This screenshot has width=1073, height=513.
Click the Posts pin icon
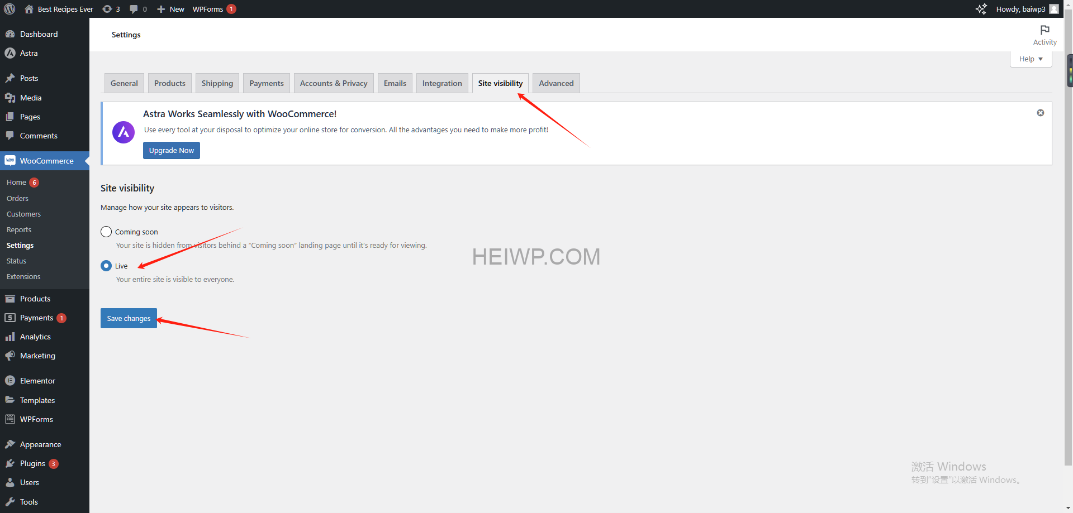[10, 78]
